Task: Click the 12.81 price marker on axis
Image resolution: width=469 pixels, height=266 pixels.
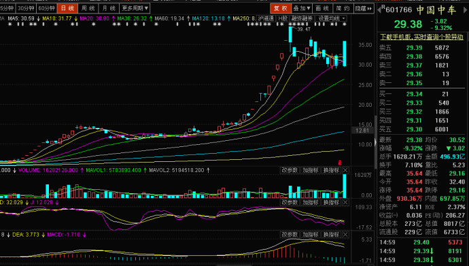Action: tap(362, 131)
